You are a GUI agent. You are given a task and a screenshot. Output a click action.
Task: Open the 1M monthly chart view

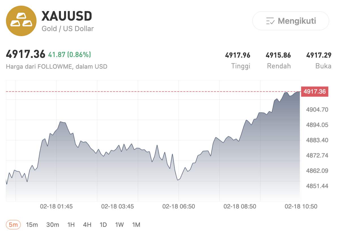point(136,225)
